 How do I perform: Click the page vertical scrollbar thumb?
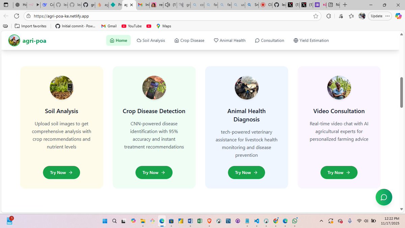point(401,93)
